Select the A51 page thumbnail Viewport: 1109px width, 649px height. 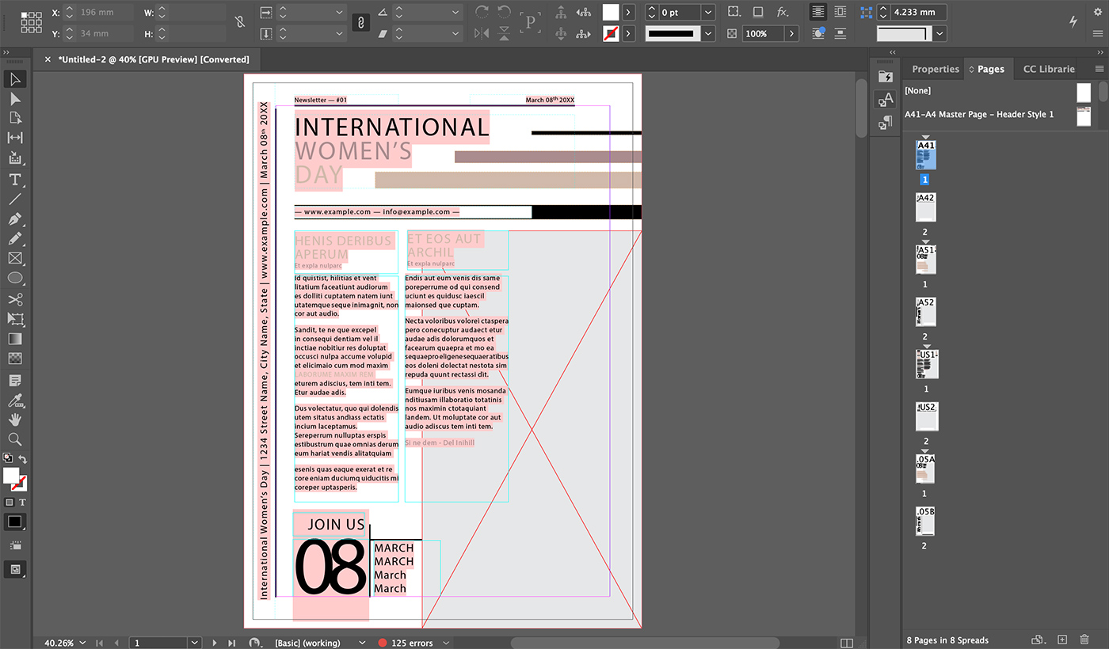click(926, 260)
